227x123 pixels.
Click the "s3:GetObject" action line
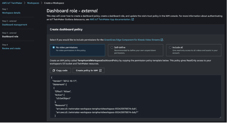click(x=63, y=98)
